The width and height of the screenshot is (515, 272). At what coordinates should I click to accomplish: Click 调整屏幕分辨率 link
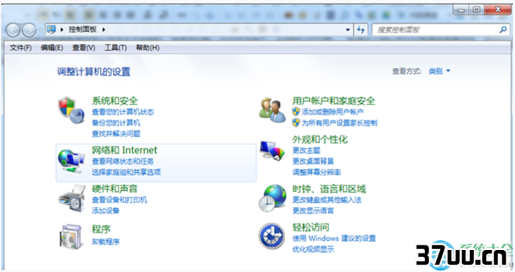click(316, 172)
